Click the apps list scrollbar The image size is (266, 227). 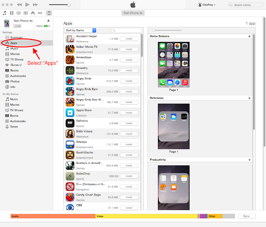pos(142,46)
